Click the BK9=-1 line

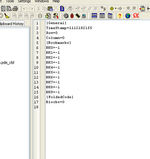coord(53,92)
